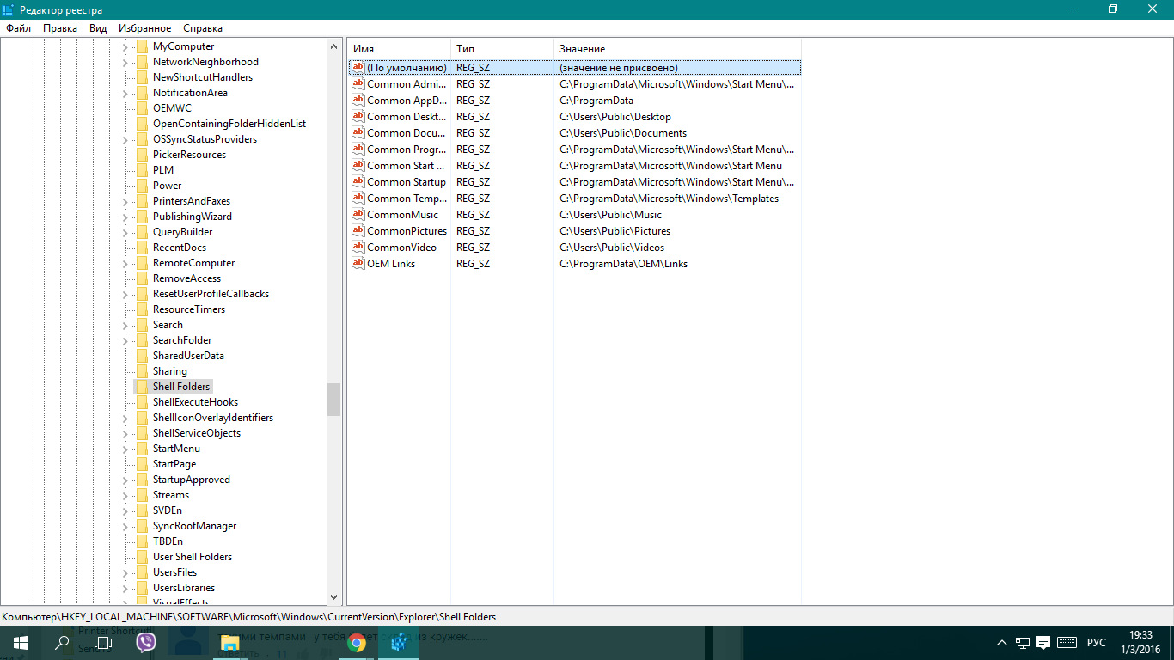Select the Sharing key folder icon

click(142, 371)
